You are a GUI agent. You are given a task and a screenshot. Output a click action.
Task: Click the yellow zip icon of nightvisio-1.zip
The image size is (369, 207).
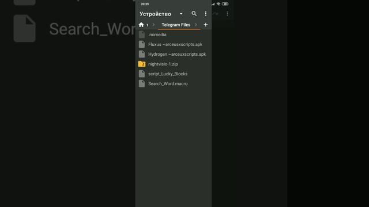point(142,64)
